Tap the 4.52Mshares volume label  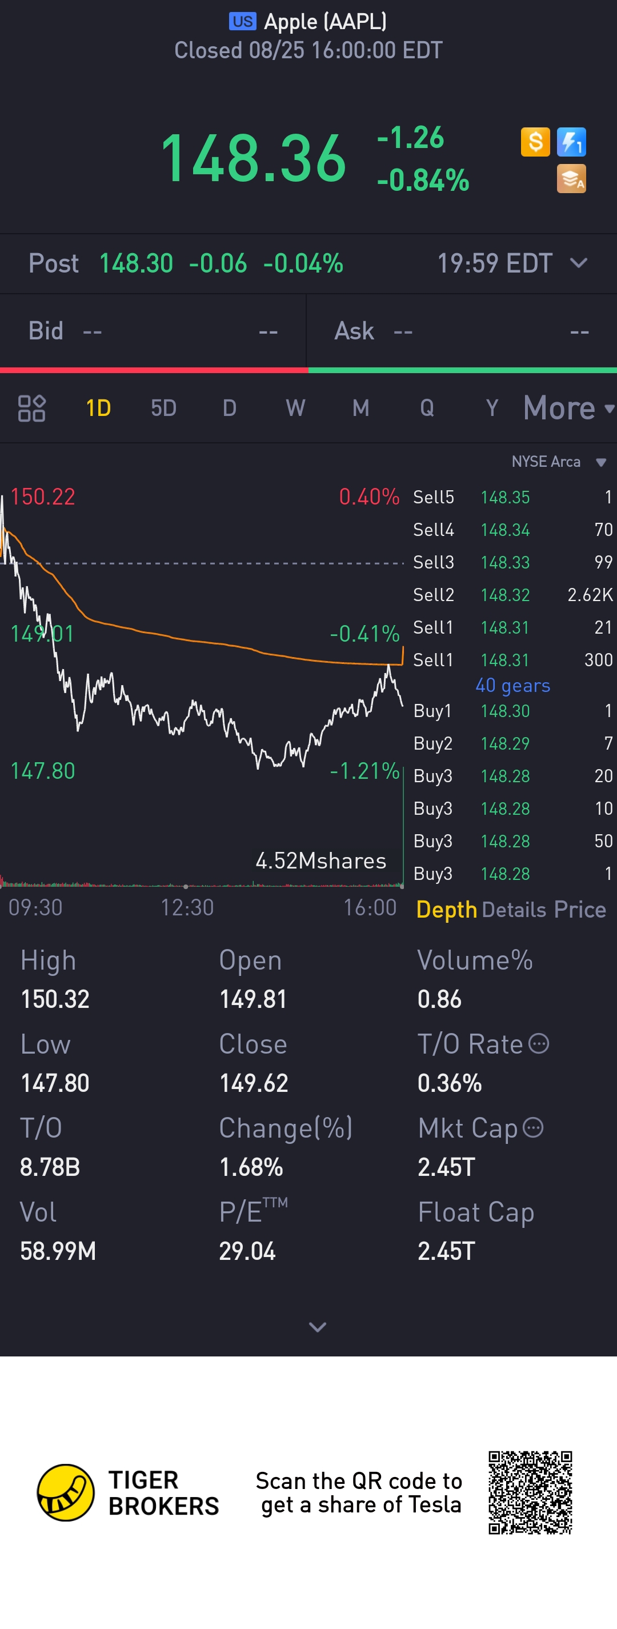coord(320,860)
